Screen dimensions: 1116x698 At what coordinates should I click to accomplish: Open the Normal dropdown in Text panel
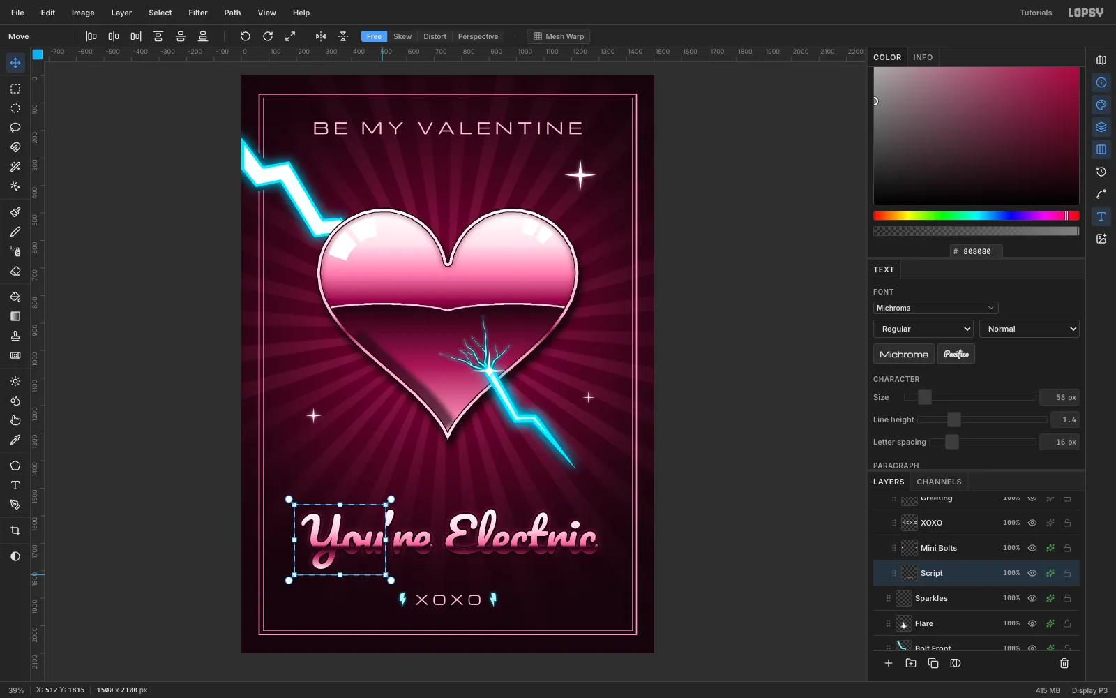(x=1030, y=329)
